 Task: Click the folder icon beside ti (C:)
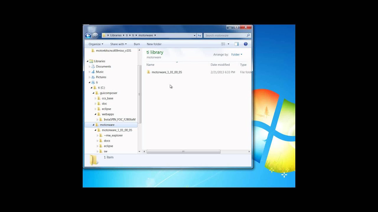(95, 88)
